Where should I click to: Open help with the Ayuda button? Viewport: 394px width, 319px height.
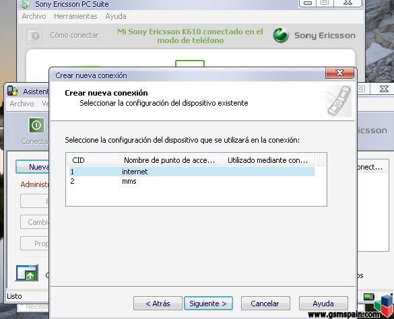click(323, 304)
